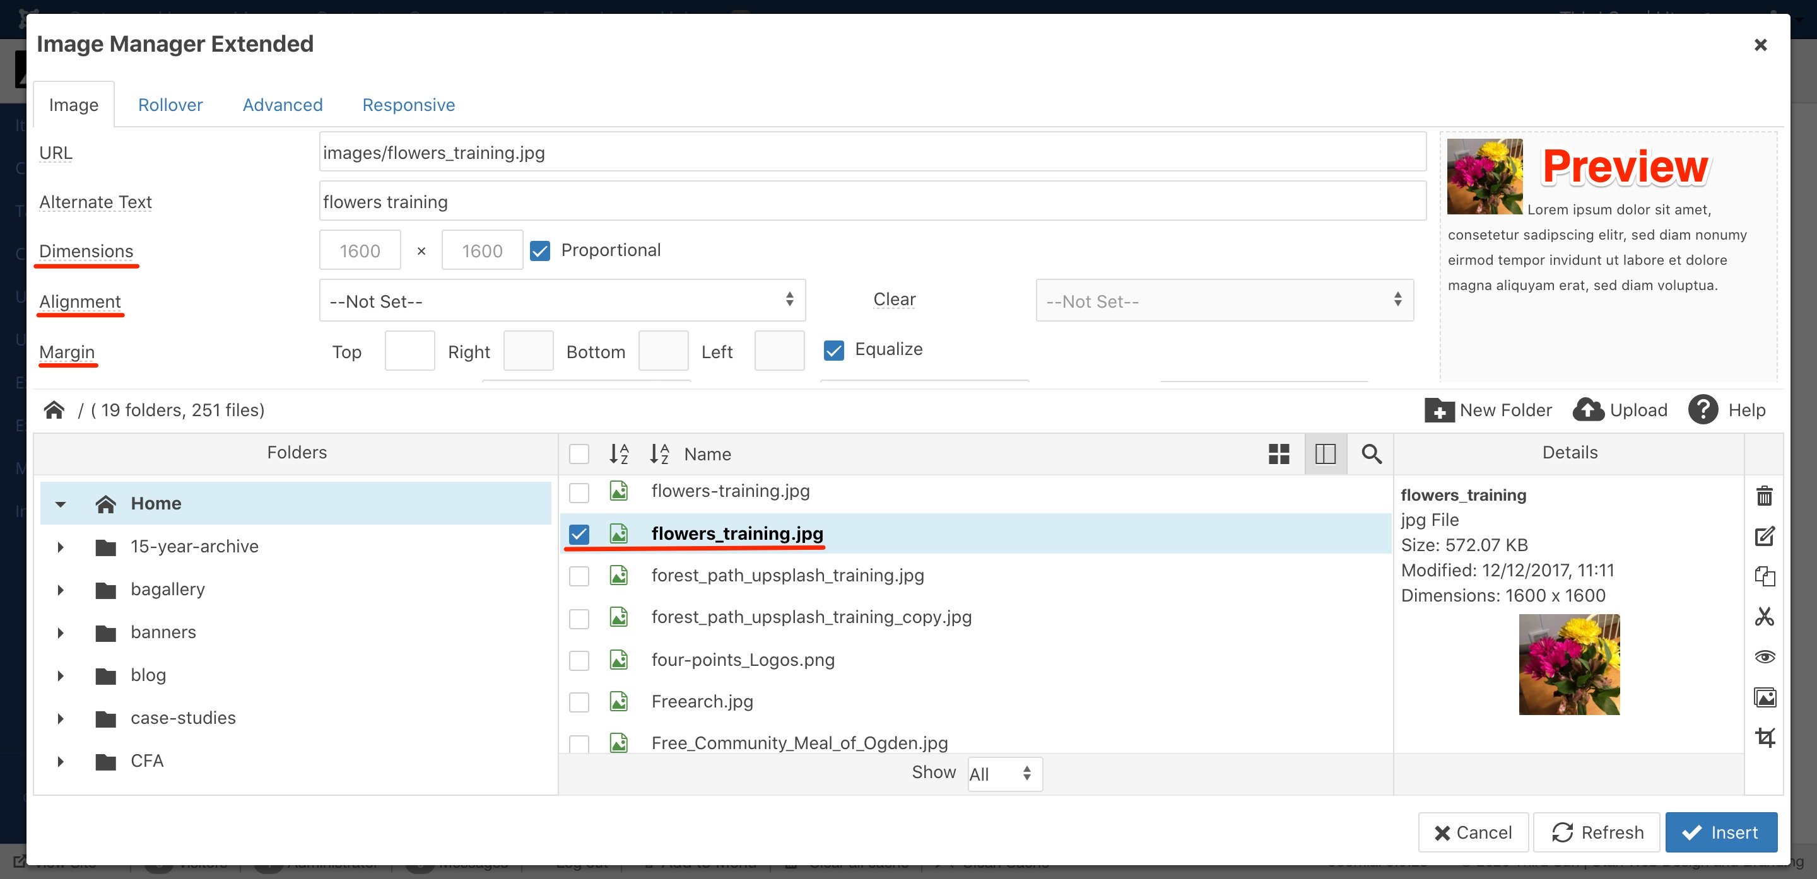Disable the Equalize margin checkbox
The height and width of the screenshot is (879, 1817).
coord(833,351)
